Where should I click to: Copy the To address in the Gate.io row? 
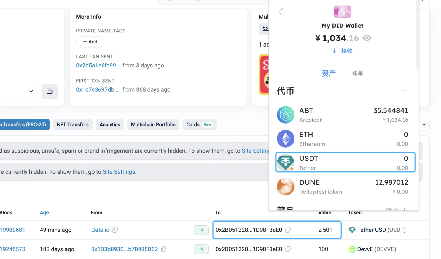288,230
